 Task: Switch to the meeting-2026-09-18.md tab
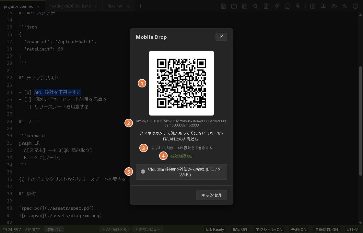point(70,6)
